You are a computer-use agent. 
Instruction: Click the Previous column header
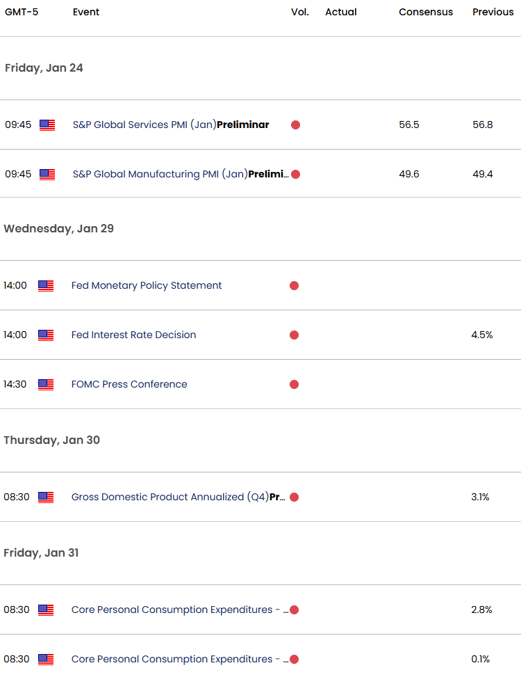[x=493, y=12]
